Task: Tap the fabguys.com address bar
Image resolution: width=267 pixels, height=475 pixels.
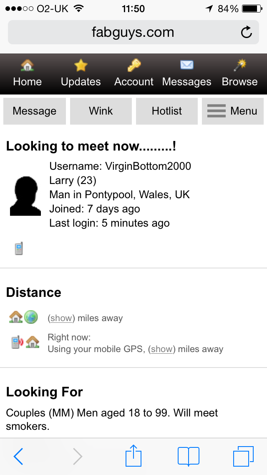Action: click(x=133, y=32)
